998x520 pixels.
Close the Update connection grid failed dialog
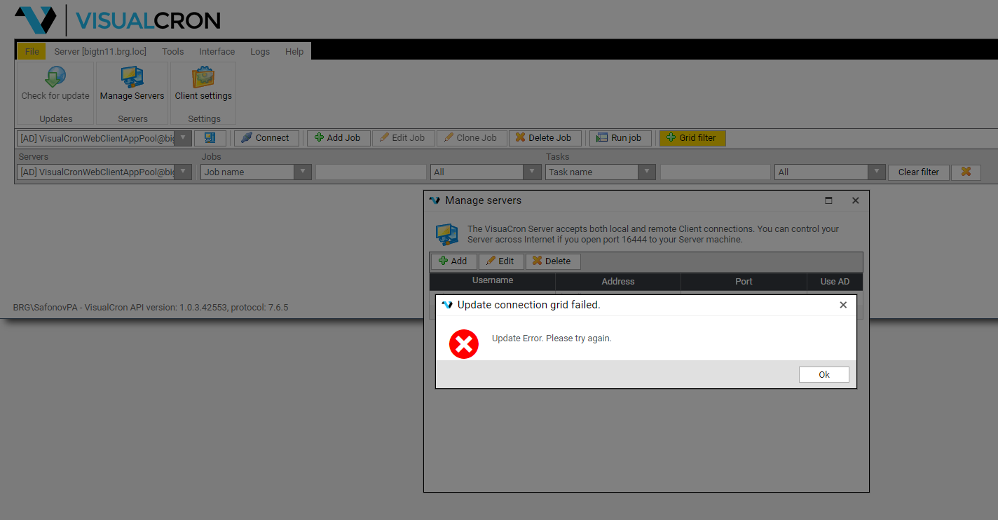[843, 305]
